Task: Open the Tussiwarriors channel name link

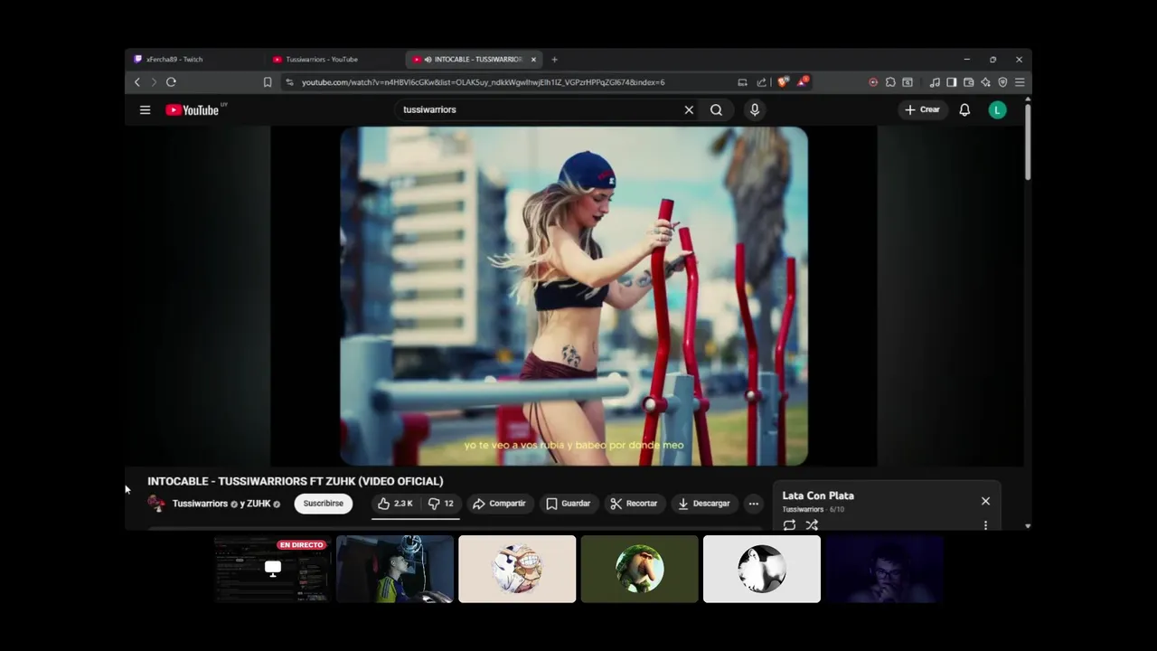Action: click(200, 504)
